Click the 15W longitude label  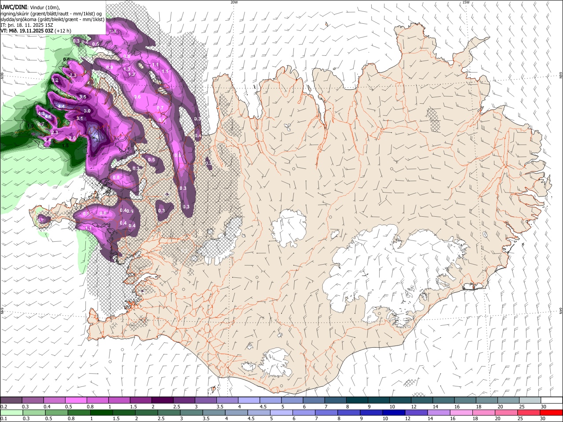tap(466, 2)
